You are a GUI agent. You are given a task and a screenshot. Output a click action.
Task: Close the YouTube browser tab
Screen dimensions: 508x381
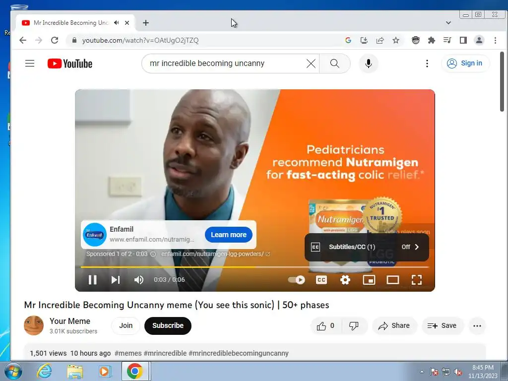(127, 23)
